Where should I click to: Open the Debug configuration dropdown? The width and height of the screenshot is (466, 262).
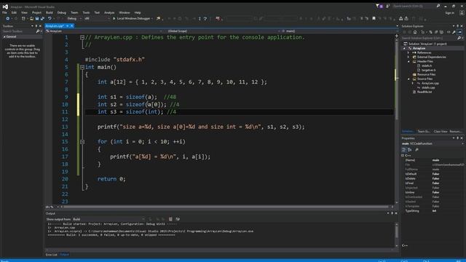pyautogui.click(x=74, y=18)
